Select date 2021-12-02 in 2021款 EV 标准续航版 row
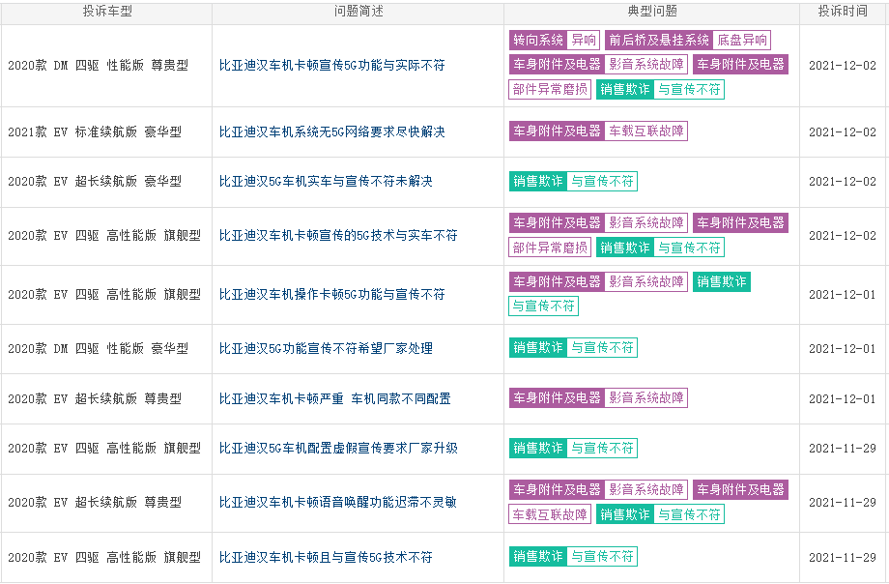 (843, 131)
